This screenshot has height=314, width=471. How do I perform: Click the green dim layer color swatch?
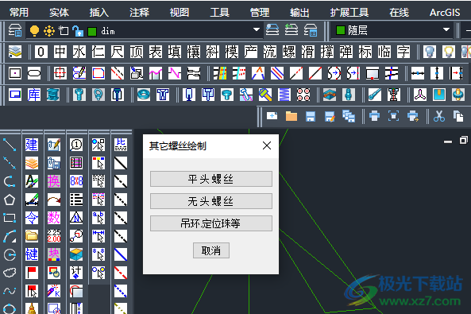92,31
